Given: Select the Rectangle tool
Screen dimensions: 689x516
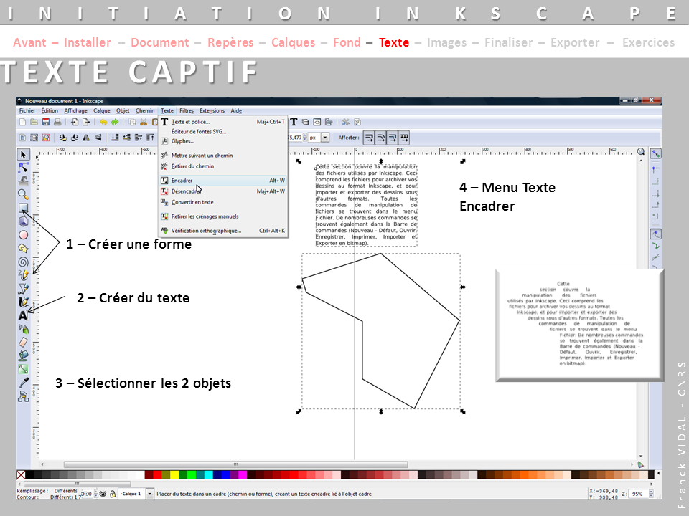Looking at the screenshot, I should (23, 208).
